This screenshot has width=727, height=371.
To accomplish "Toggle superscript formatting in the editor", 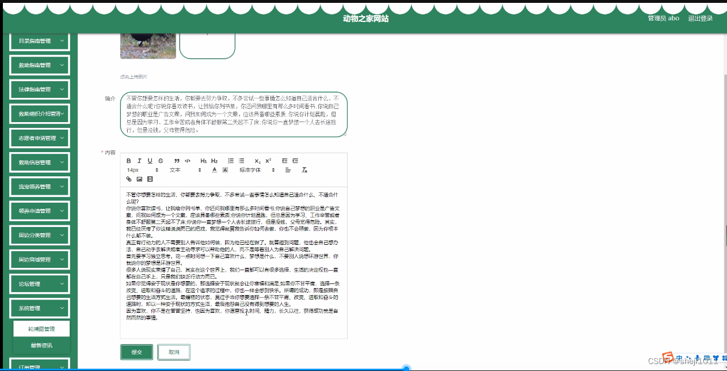I will [268, 161].
